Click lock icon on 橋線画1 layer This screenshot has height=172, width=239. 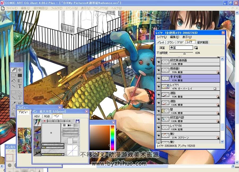coord(218,72)
